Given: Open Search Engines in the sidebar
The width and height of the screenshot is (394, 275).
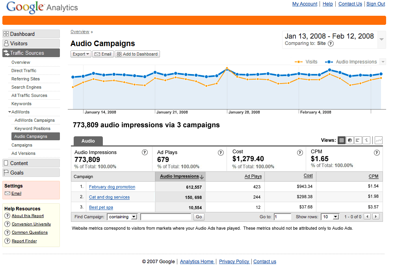Looking at the screenshot, I should pyautogui.click(x=26, y=87).
